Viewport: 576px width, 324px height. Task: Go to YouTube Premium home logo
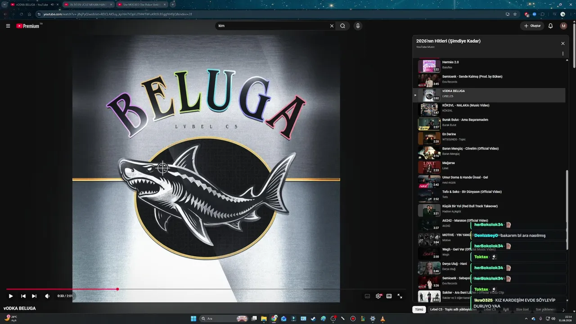click(x=29, y=26)
